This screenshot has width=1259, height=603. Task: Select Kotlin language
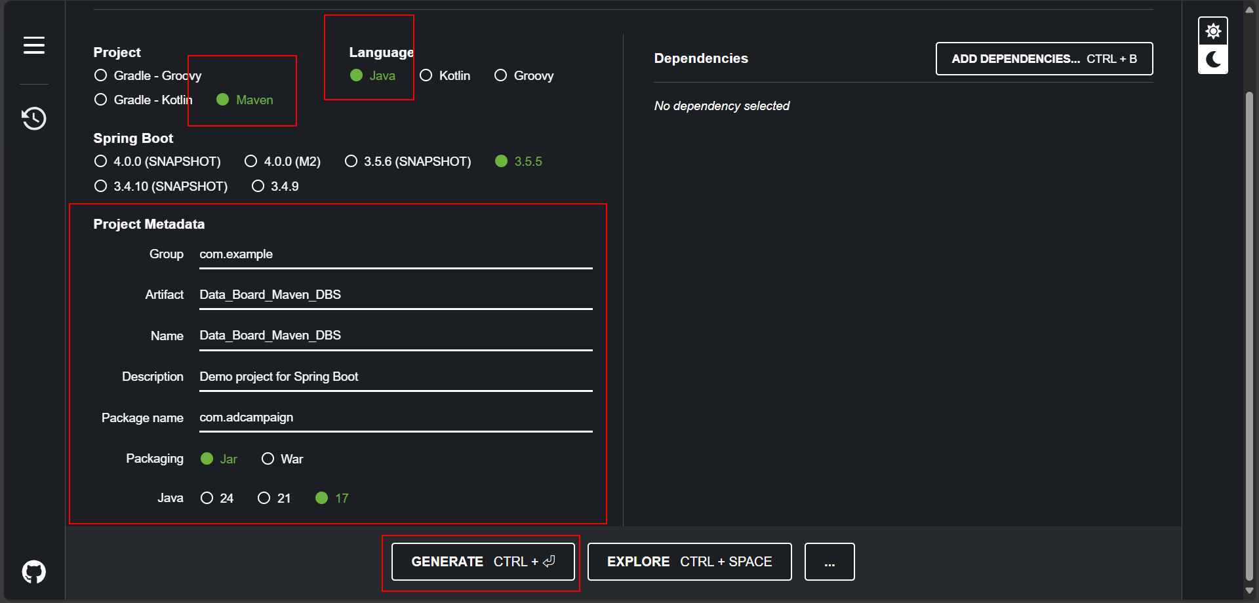445,75
